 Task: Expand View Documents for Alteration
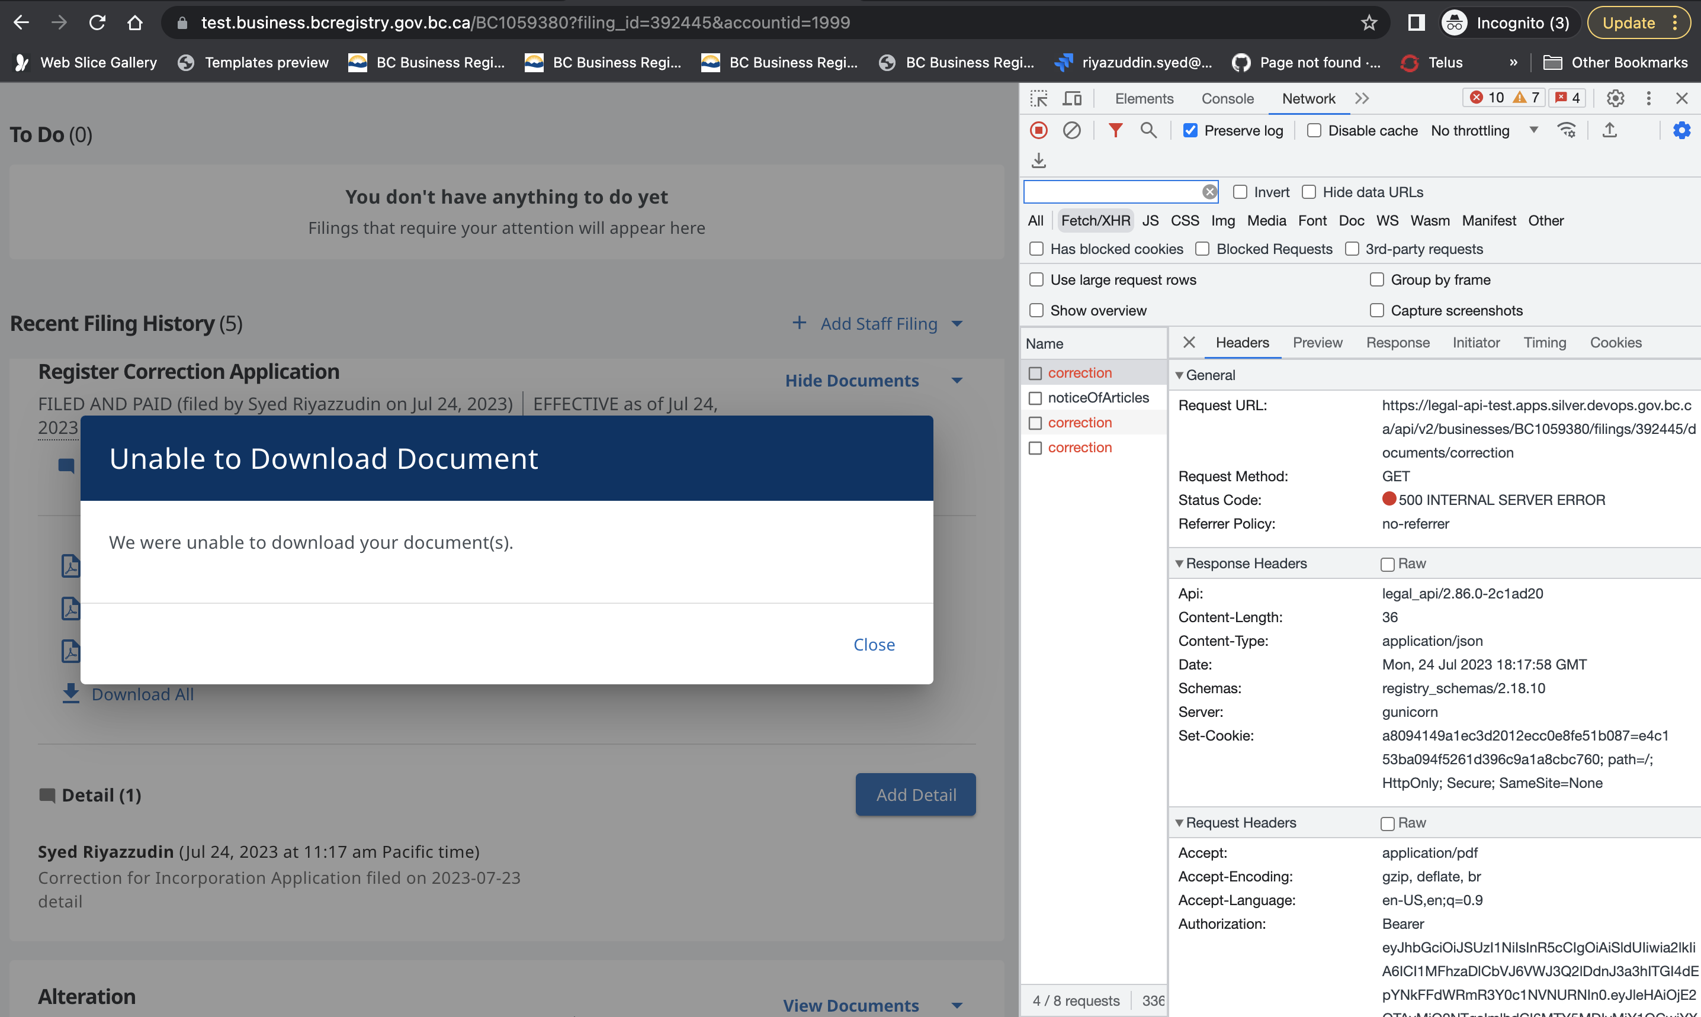tap(873, 1005)
